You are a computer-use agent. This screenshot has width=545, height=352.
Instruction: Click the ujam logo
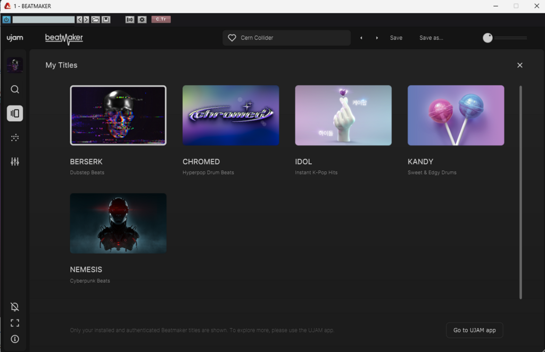15,38
